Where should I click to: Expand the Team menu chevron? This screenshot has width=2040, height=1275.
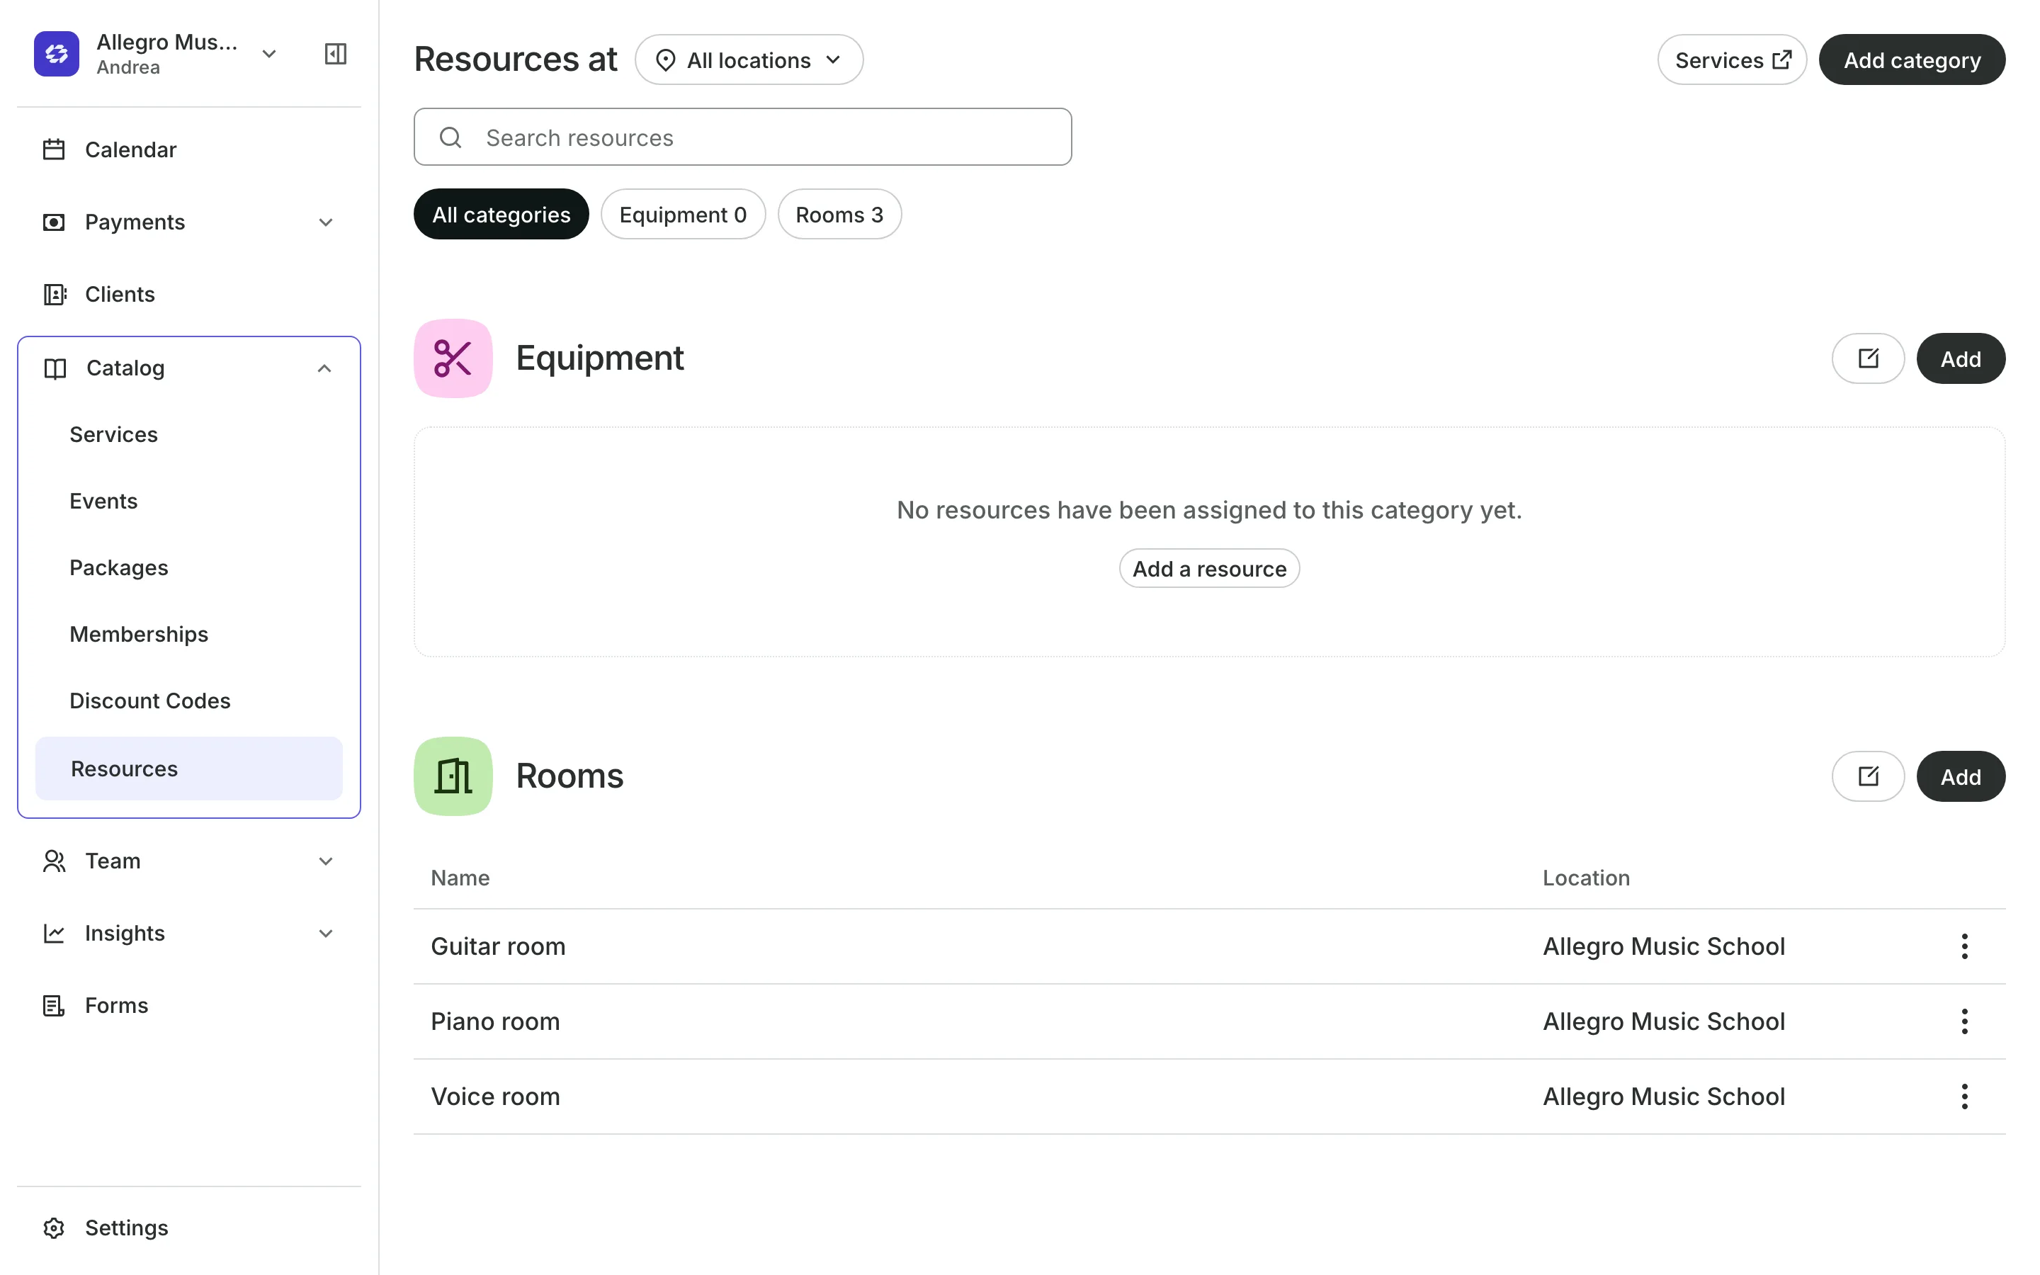(325, 861)
